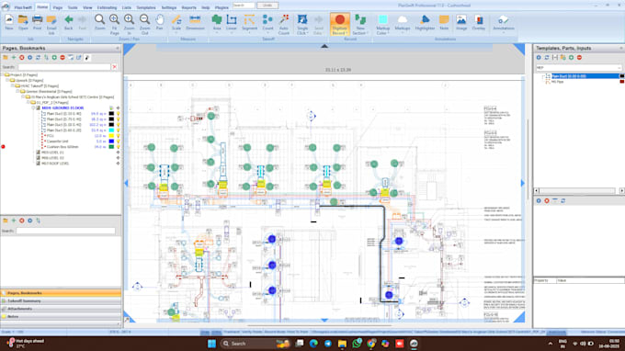Image resolution: width=625 pixels, height=351 pixels.
Task: Click the Zoom Out icon
Action: point(144,19)
